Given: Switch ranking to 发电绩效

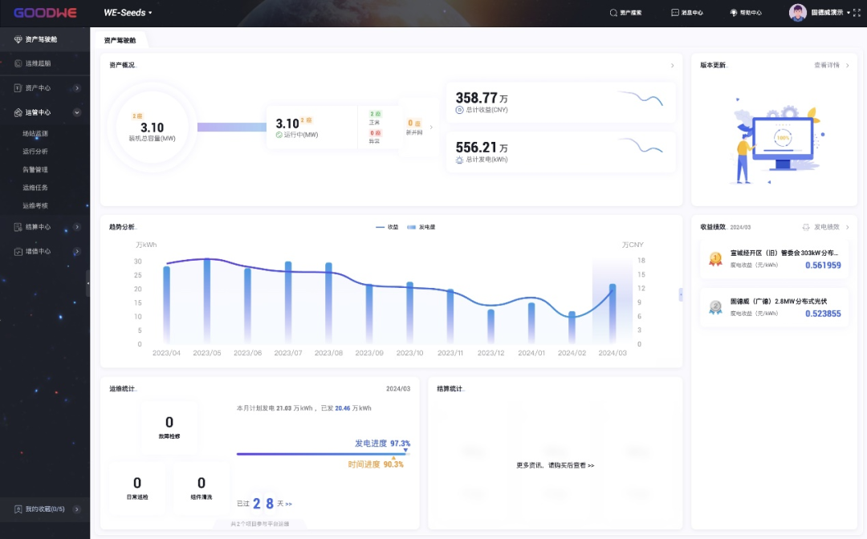Looking at the screenshot, I should [x=826, y=227].
